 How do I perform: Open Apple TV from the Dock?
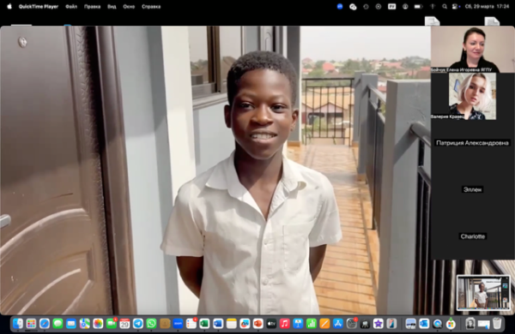[x=271, y=324]
